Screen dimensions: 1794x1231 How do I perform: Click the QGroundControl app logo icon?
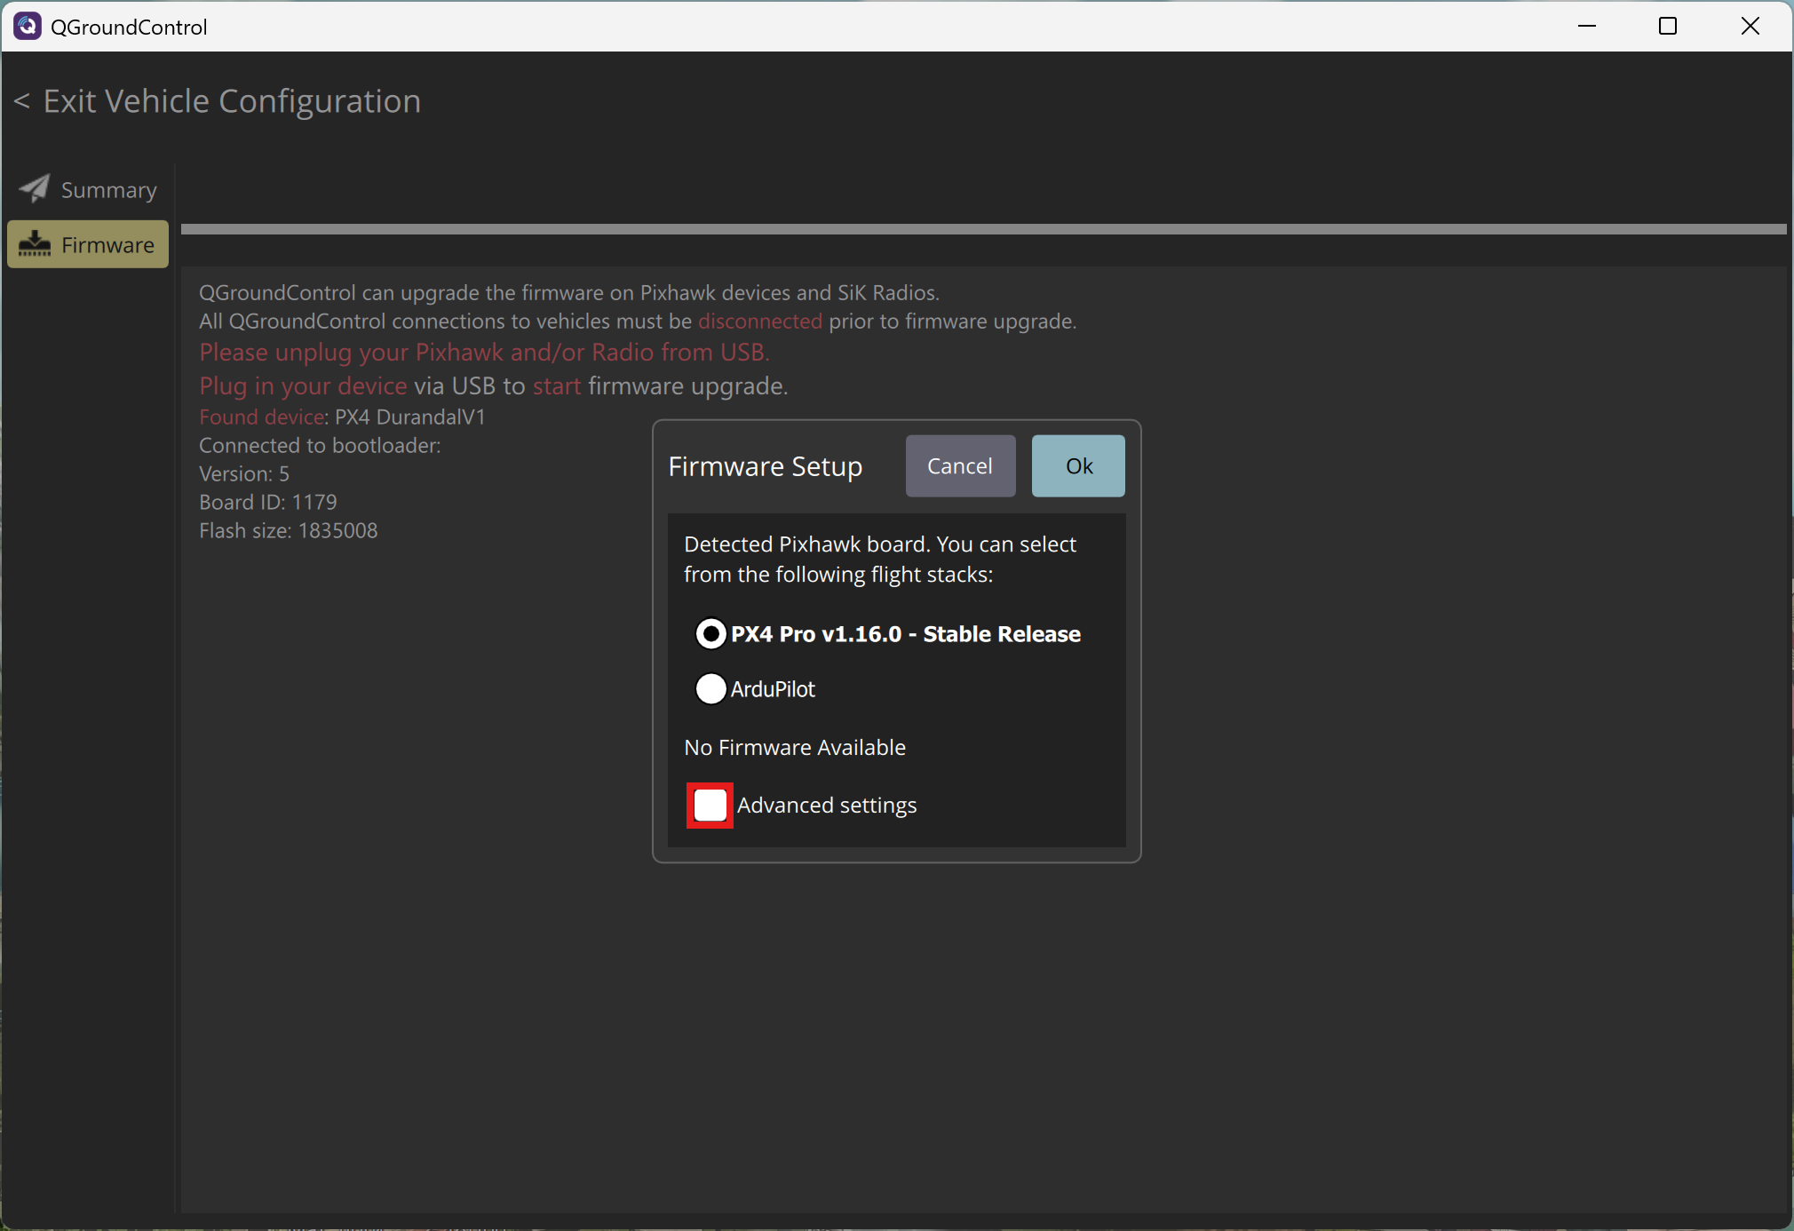[28, 27]
